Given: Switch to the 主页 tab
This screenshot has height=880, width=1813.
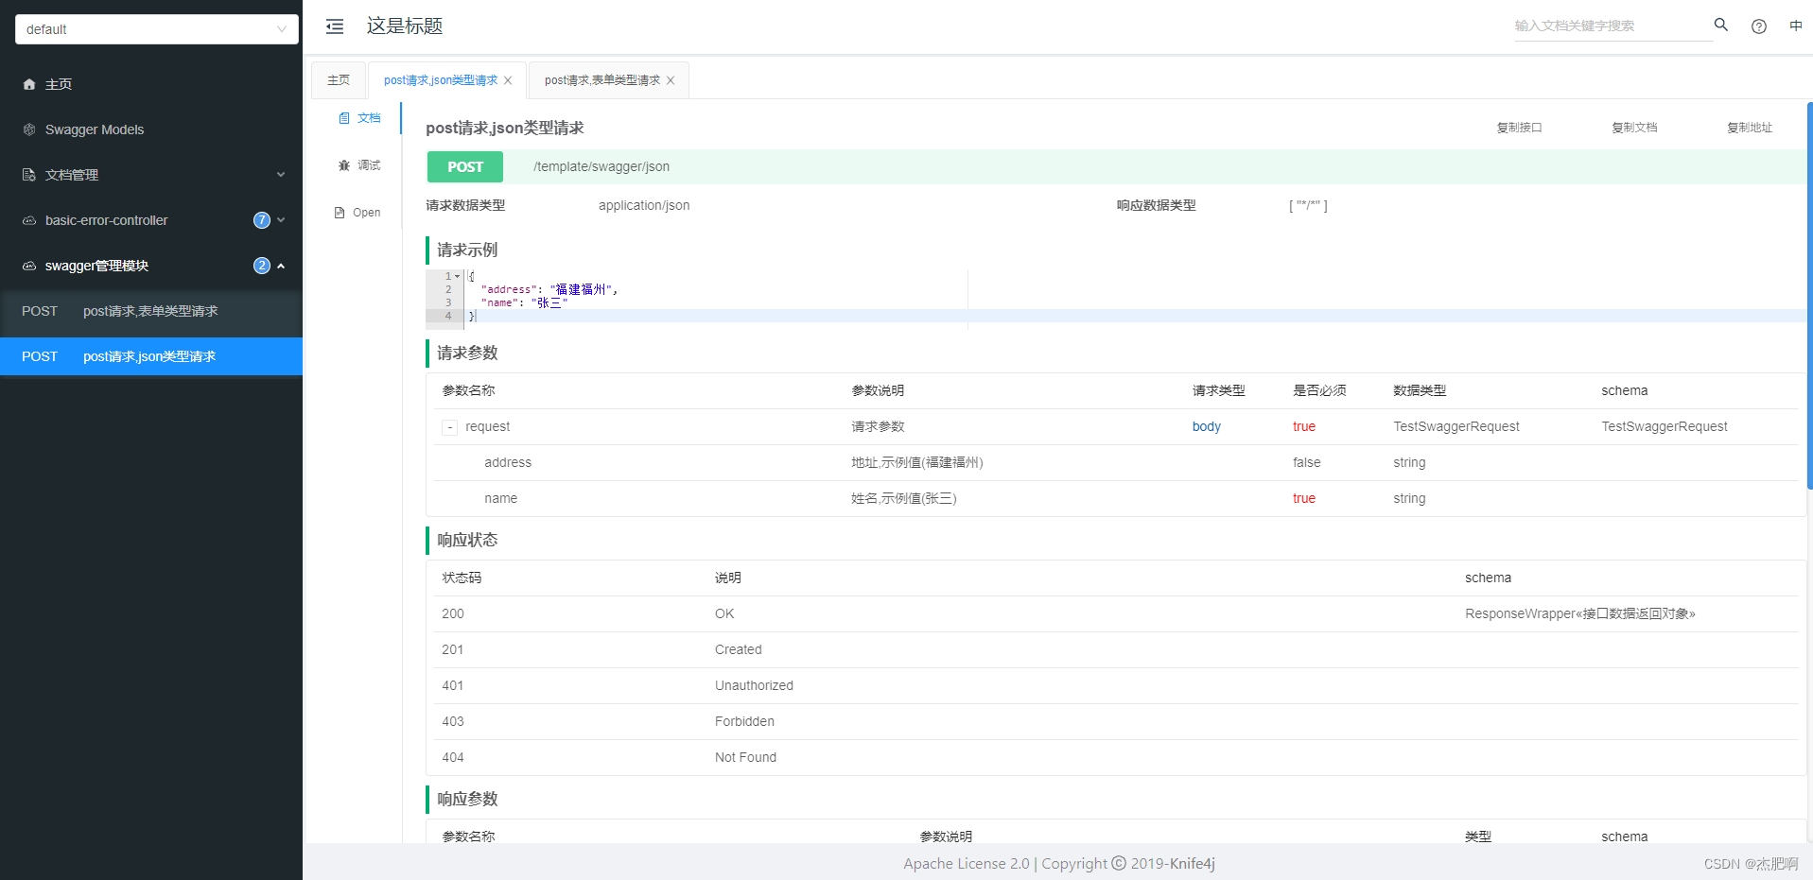Looking at the screenshot, I should (x=338, y=80).
